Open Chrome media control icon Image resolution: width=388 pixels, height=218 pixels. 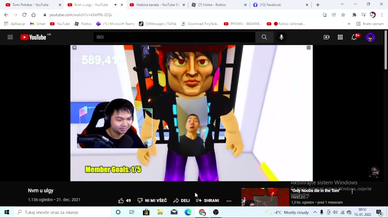[x=363, y=15]
